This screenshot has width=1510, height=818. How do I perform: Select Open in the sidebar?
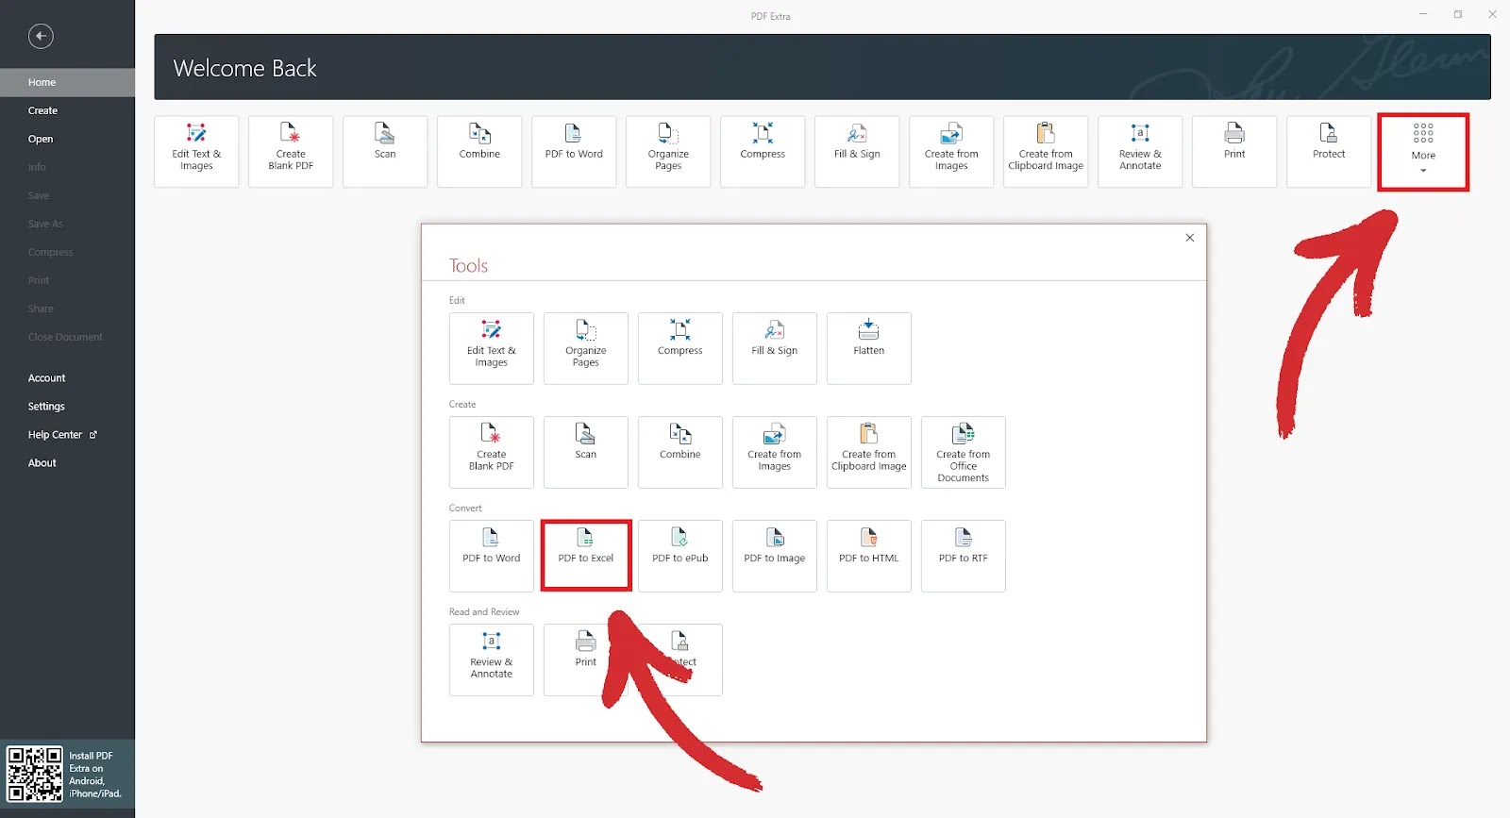pos(67,139)
